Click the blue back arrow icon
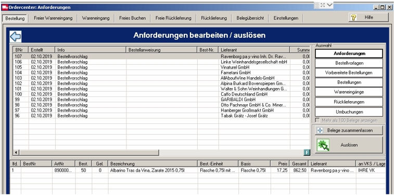 tap(15, 36)
